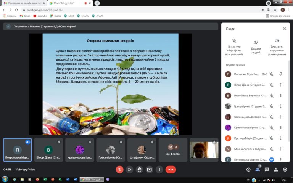
Task: Open options for Кривоносова Ірина
Action: tap(281, 128)
